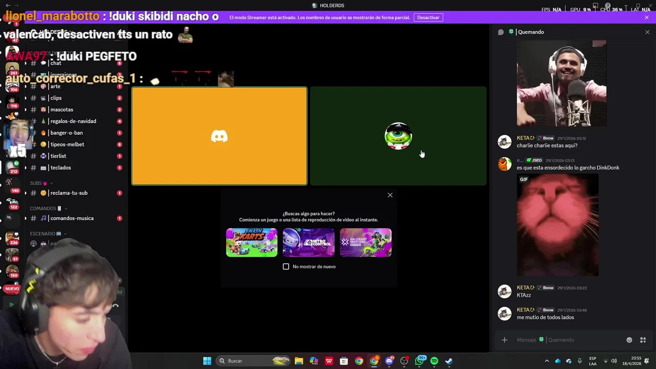Screen dimensions: 656x369
Task: Open Steam from taskbar
Action: click(x=449, y=361)
